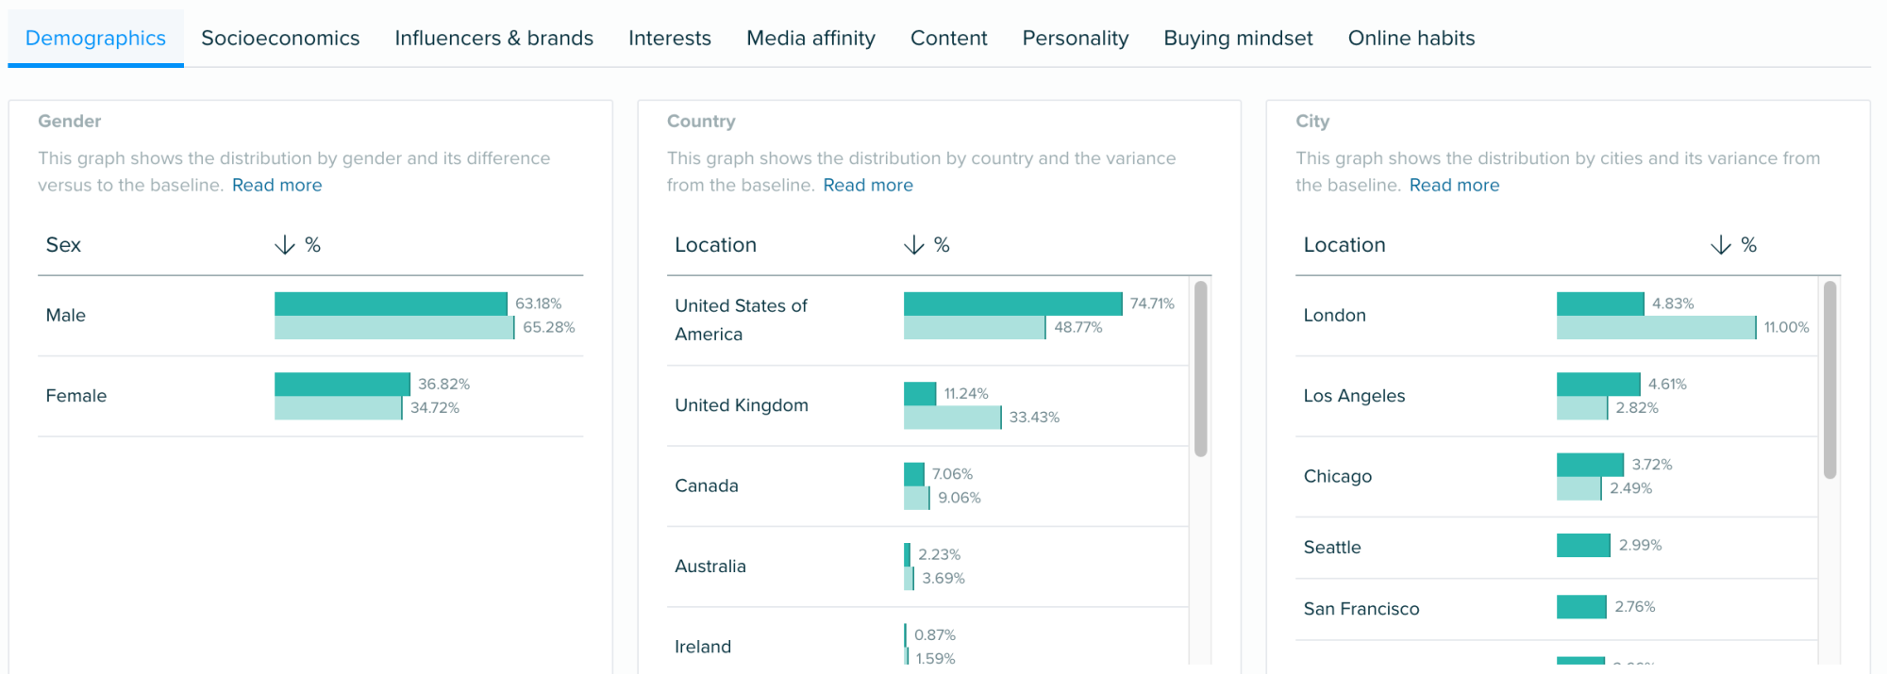Click Read more in Gender card
The height and width of the screenshot is (674, 1887).
click(x=276, y=186)
